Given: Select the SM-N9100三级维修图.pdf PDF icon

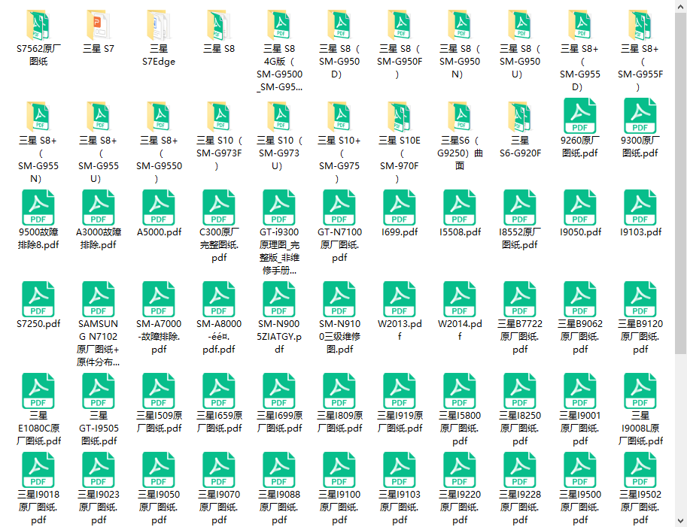Looking at the screenshot, I should click(339, 299).
